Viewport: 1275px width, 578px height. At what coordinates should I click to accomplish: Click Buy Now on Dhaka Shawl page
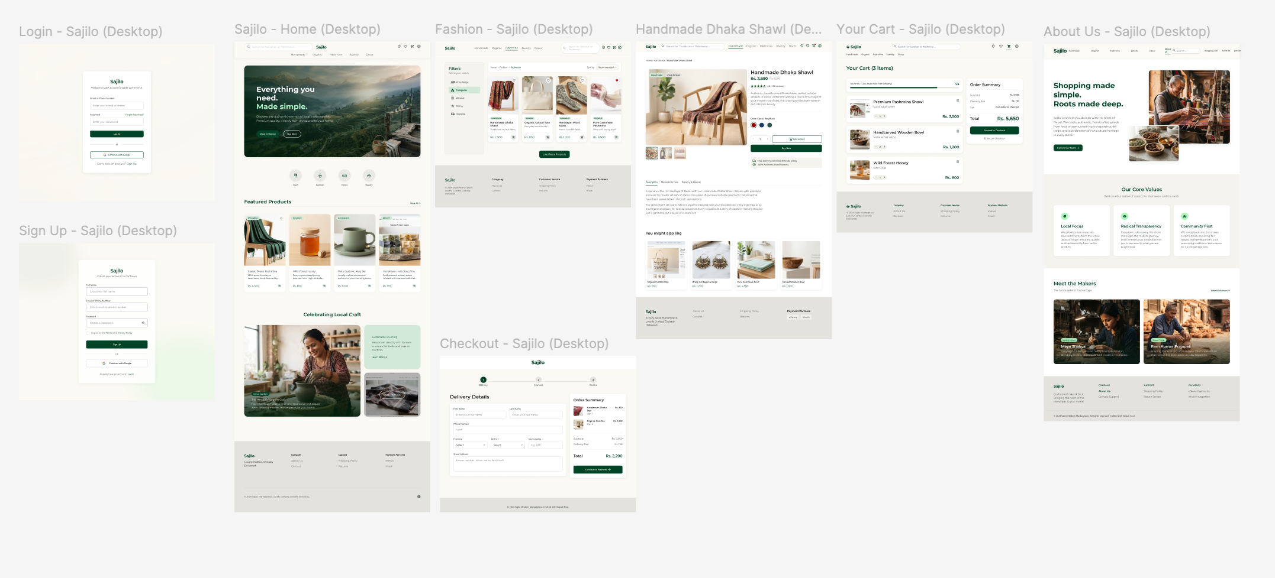click(x=786, y=148)
